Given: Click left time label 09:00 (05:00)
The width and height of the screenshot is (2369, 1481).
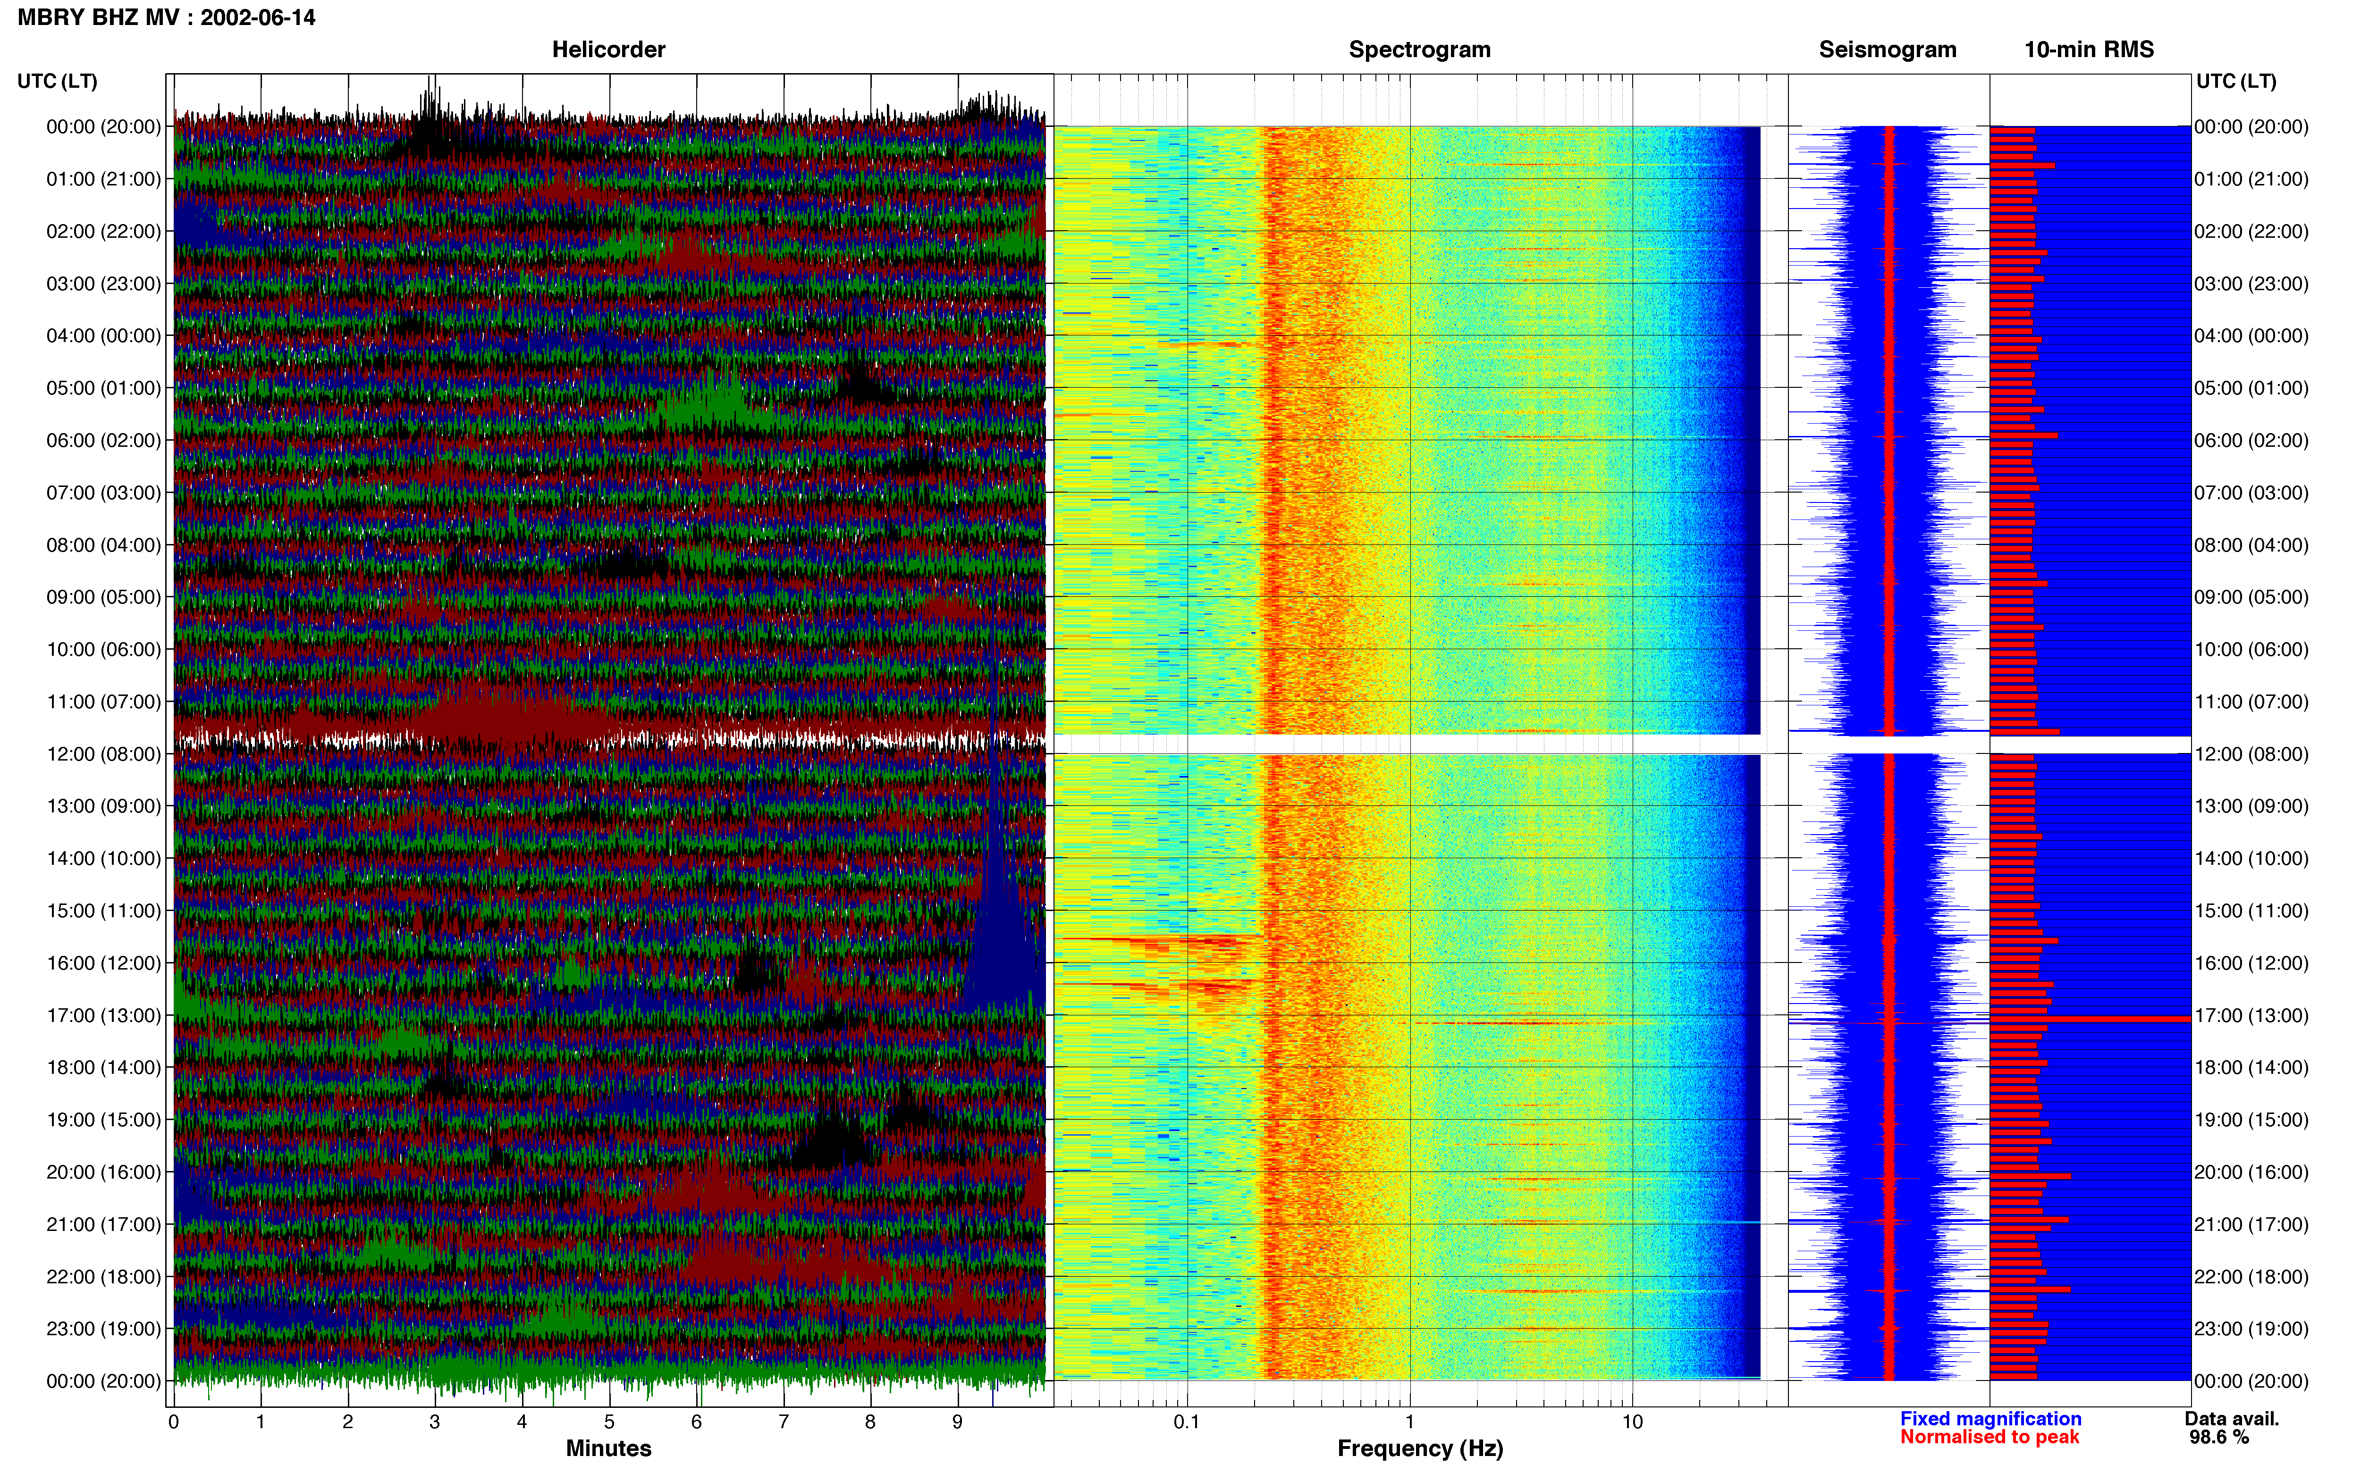Looking at the screenshot, I should coord(104,597).
